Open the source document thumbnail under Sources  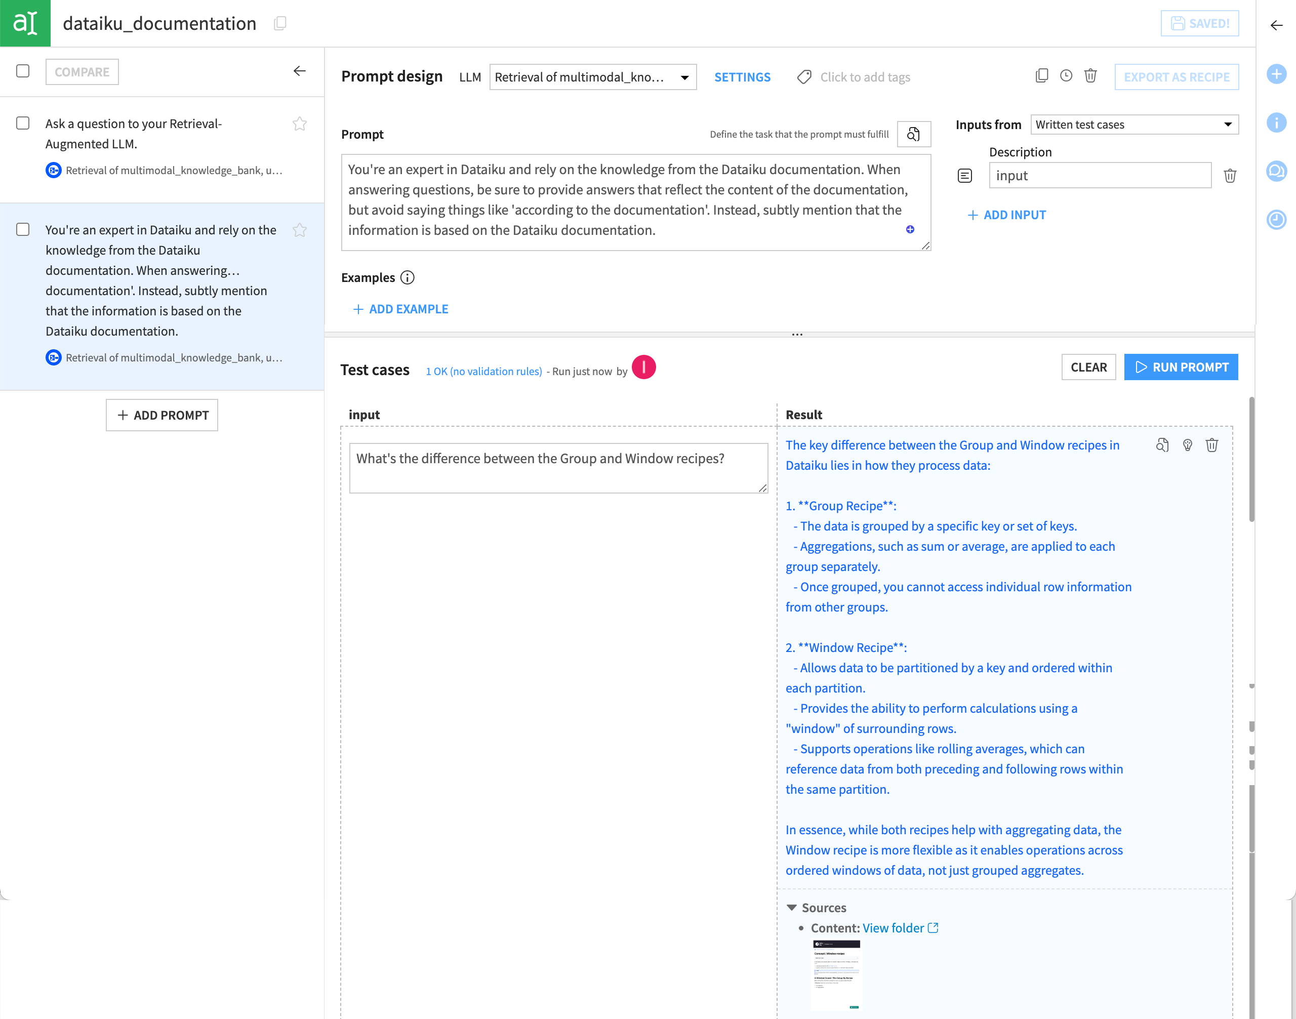coord(836,975)
